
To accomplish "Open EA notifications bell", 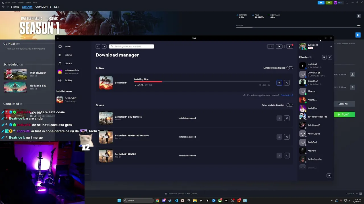I will pos(289,46).
